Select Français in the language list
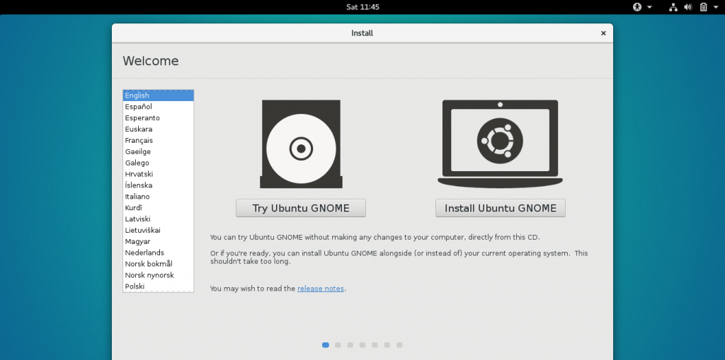The width and height of the screenshot is (725, 360). coord(158,141)
